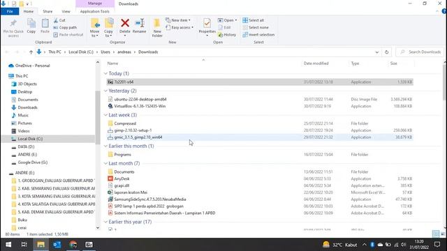Select OneDrive - Personal in sidebar
The height and width of the screenshot is (251, 447).
(33, 66)
